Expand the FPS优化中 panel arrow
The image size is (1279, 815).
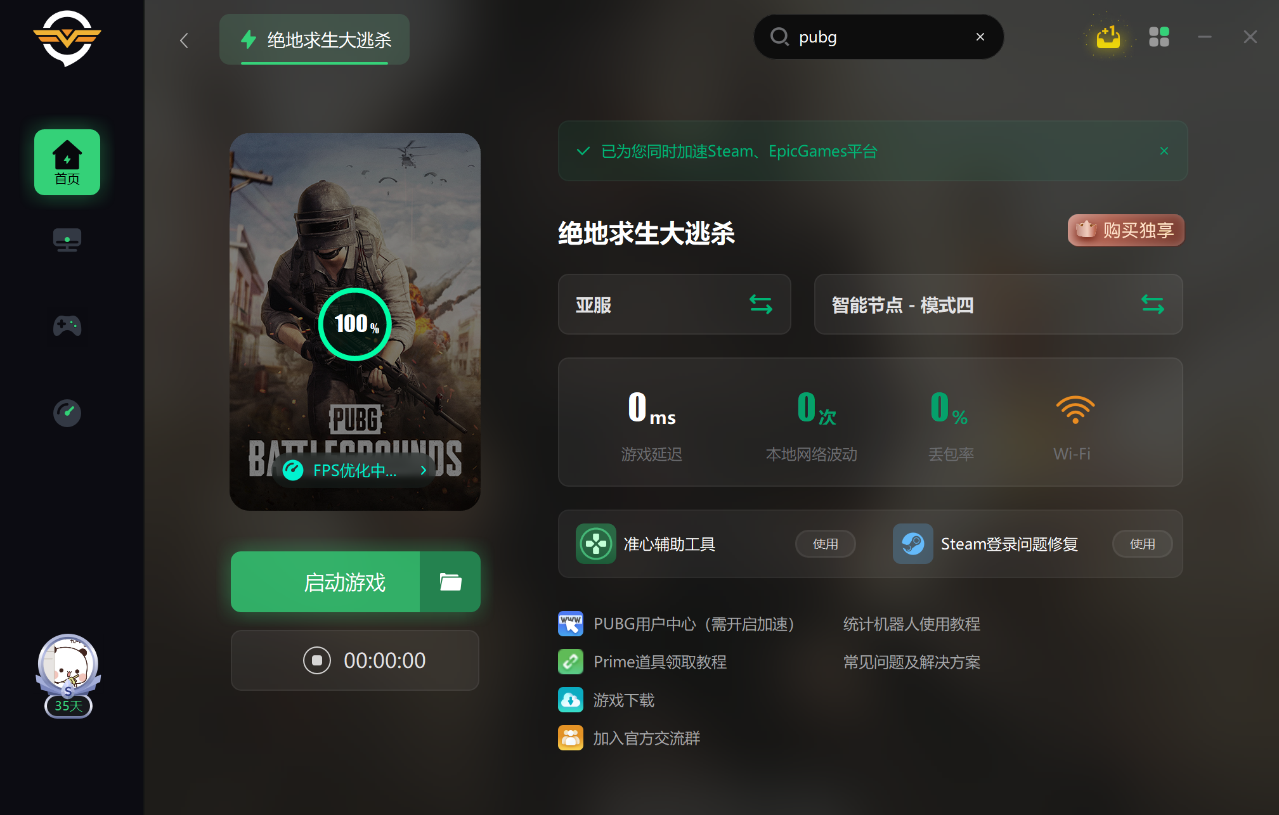point(424,470)
